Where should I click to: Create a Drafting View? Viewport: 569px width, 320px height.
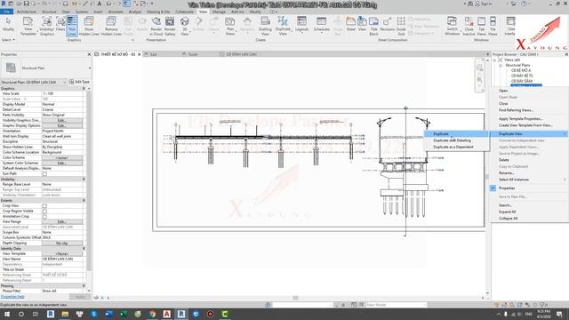pyautogui.click(x=265, y=26)
